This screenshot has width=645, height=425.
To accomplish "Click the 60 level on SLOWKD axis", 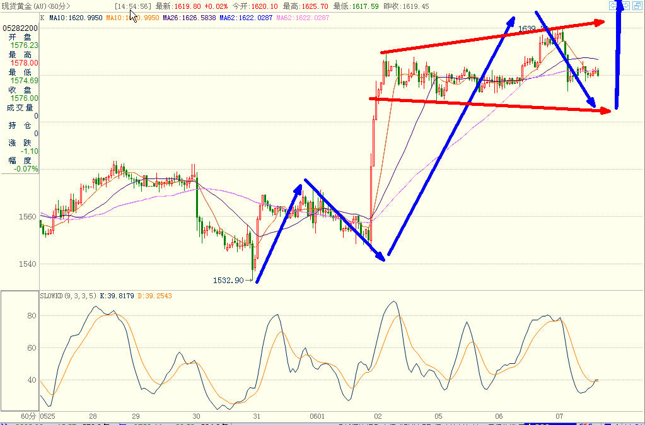I will point(32,347).
